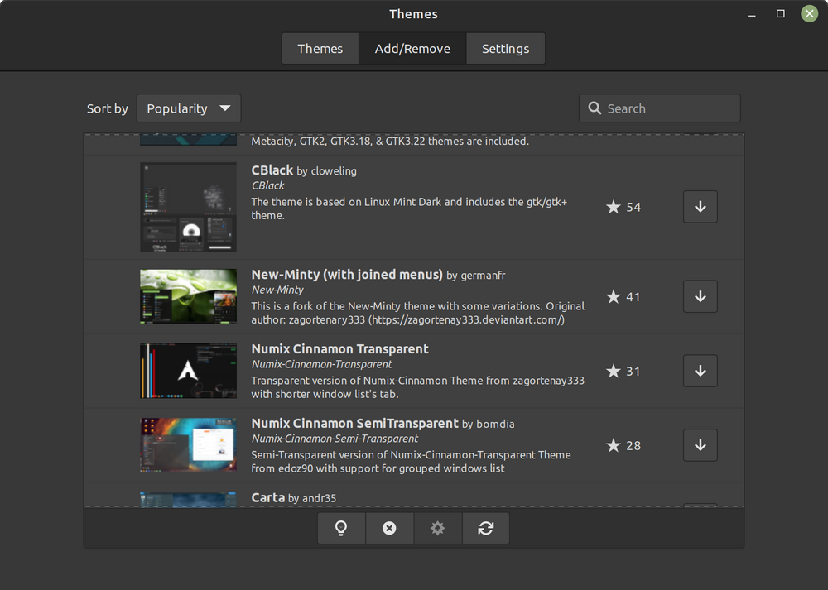This screenshot has height=590, width=828.
Task: Refresh the theme cache with the refresh icon
Action: point(485,528)
